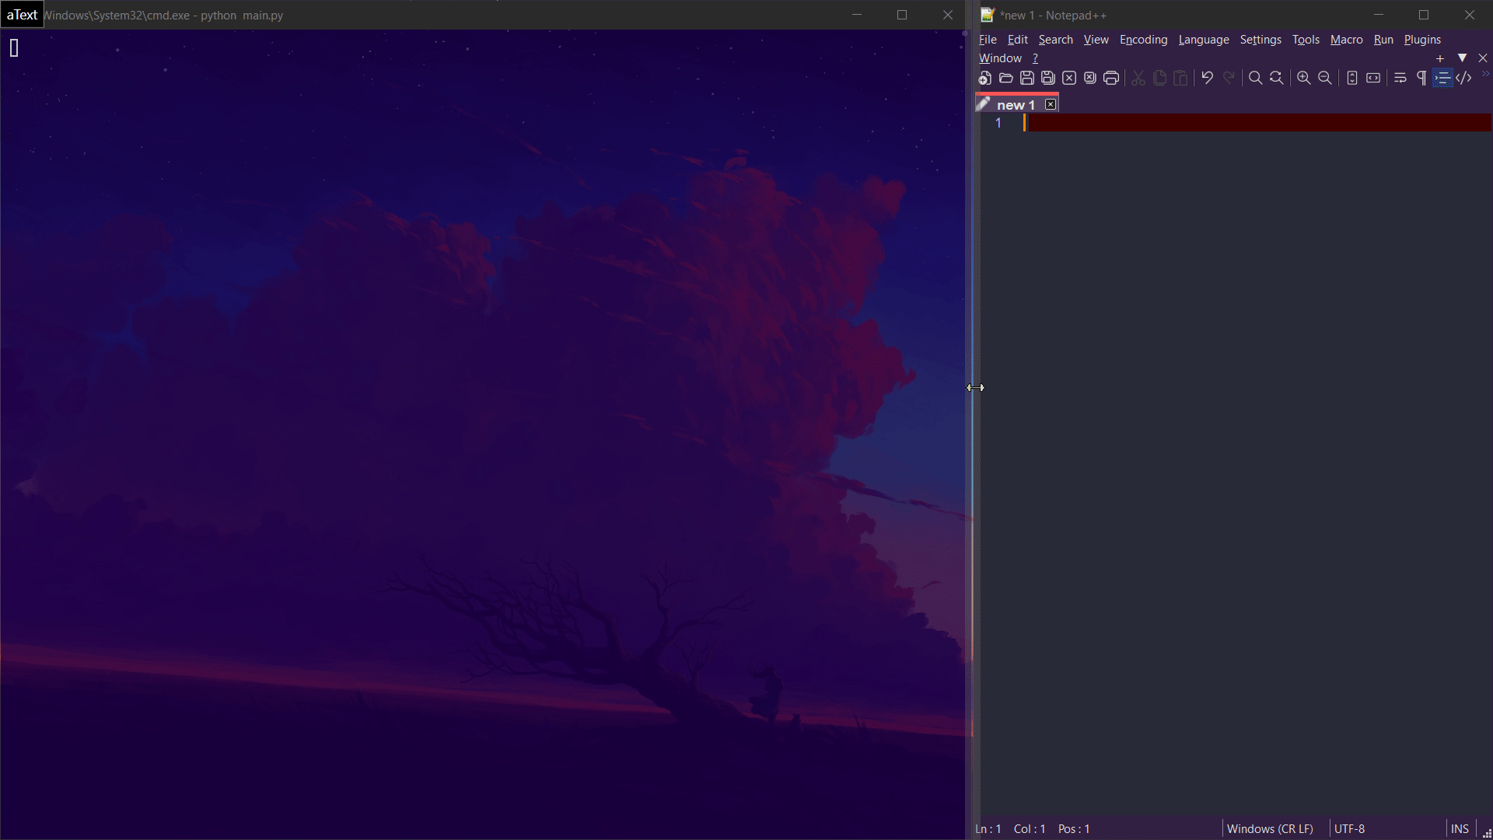
Task: Click inside line 1 of the editor
Action: coord(1166,123)
